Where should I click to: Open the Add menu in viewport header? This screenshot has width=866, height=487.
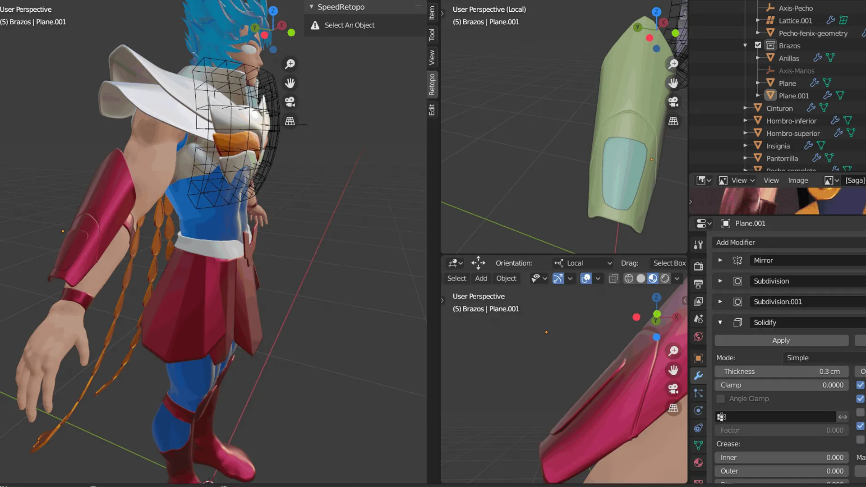(x=481, y=279)
